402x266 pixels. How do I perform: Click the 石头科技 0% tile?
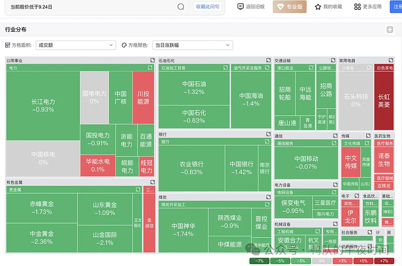pos(356,100)
